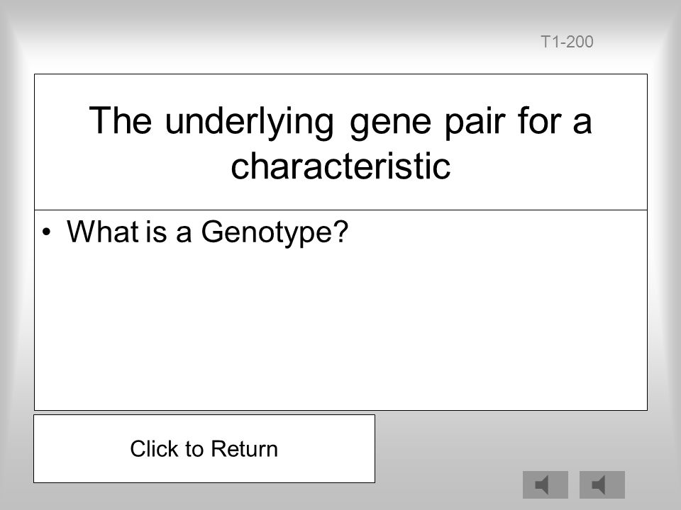The width and height of the screenshot is (681, 510).
Task: Click the word "Return" on the button
Action: pos(245,449)
